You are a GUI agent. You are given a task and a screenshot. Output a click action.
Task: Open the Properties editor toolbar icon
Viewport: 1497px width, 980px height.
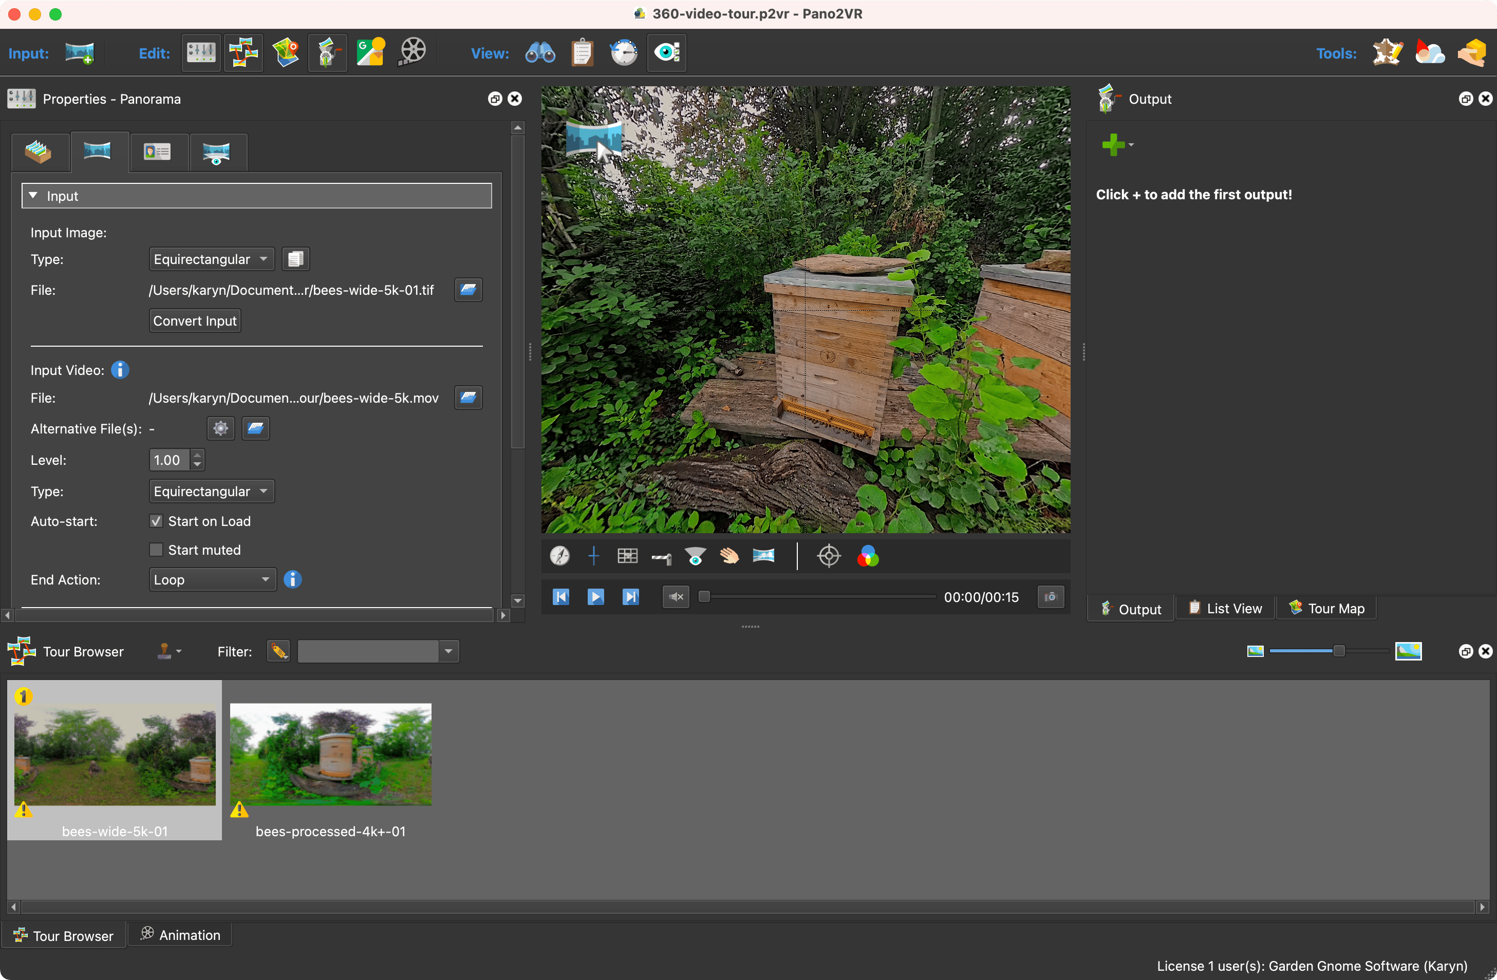(201, 53)
